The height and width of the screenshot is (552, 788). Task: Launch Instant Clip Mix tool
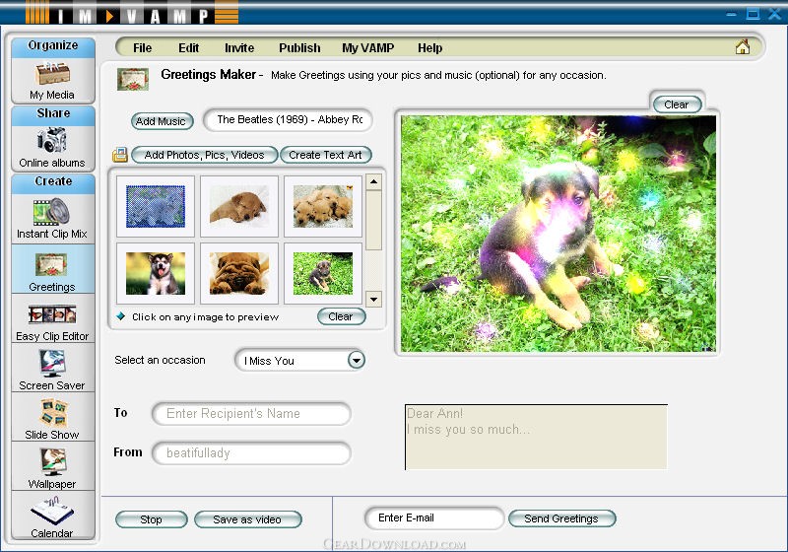pyautogui.click(x=52, y=217)
